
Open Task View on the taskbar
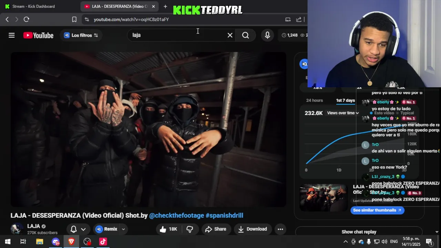click(23, 241)
